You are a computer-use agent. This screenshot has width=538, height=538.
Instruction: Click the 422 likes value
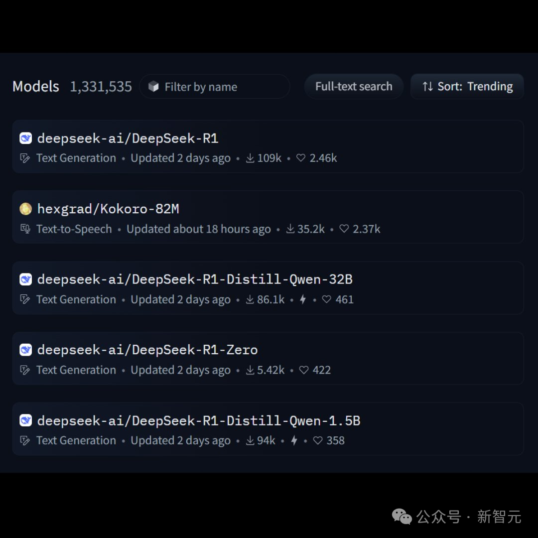(x=322, y=370)
